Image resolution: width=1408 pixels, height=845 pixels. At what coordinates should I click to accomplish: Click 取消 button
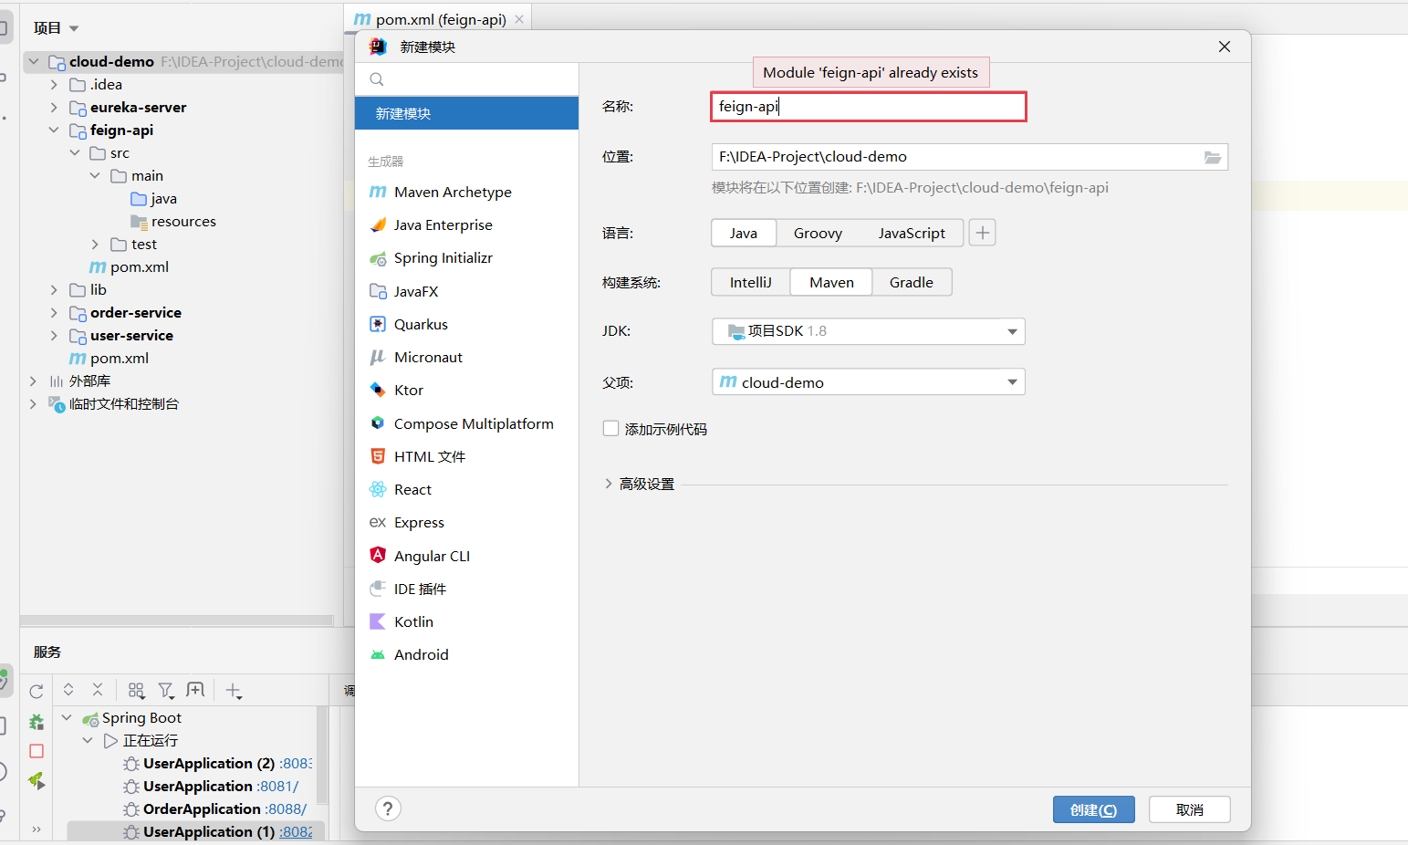tap(1189, 809)
